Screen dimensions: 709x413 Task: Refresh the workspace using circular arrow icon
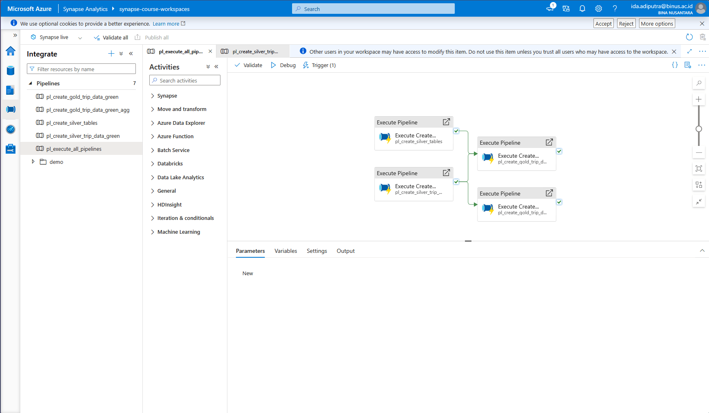click(x=689, y=37)
